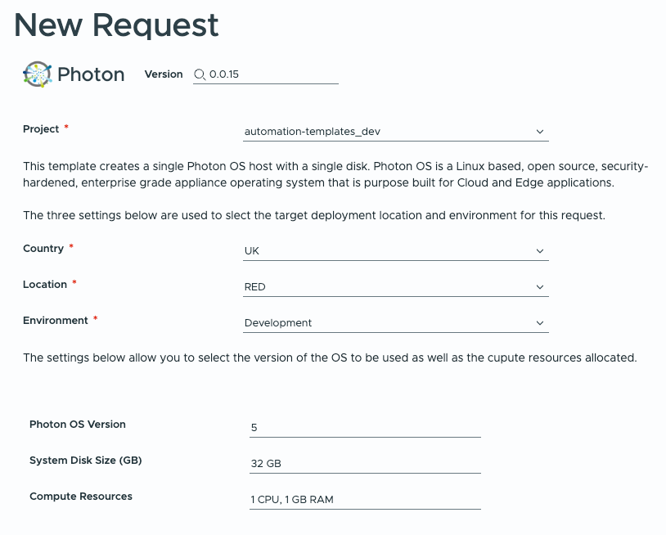Click the New Request heading
The width and height of the screenshot is (666, 535).
click(116, 25)
